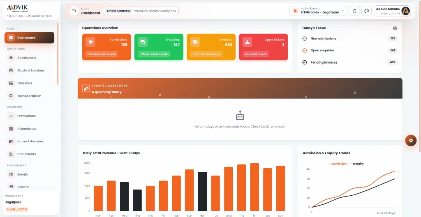Click the Transportation bus icon
Image resolution: width=421 pixels, height=217 pixels.
tap(11, 96)
